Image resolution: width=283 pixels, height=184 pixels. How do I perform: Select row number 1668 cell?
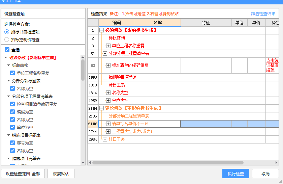[x=93, y=77]
